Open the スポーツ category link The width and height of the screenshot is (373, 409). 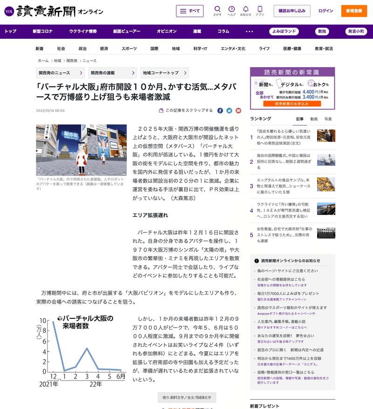point(129,49)
